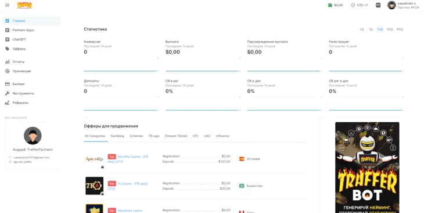Open the Traffer logo home link
424x213 pixels.
(24, 5)
